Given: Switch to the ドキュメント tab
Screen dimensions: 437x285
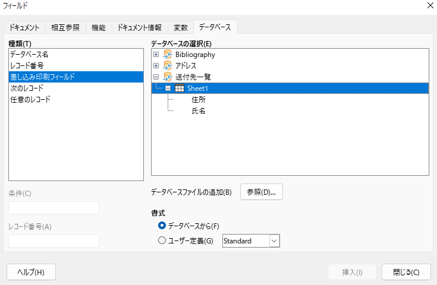Looking at the screenshot, I should coord(24,28).
